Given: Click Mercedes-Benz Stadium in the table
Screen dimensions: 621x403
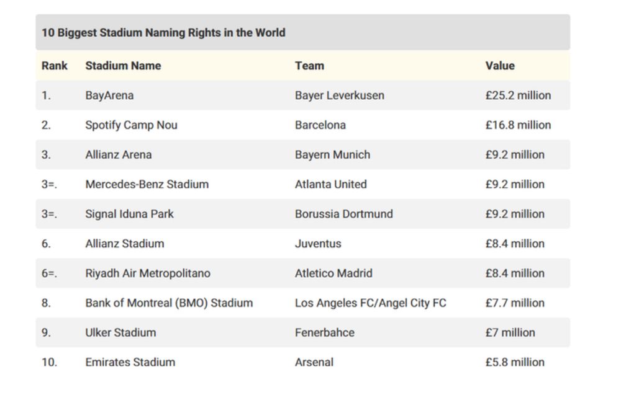Looking at the screenshot, I should 147,184.
